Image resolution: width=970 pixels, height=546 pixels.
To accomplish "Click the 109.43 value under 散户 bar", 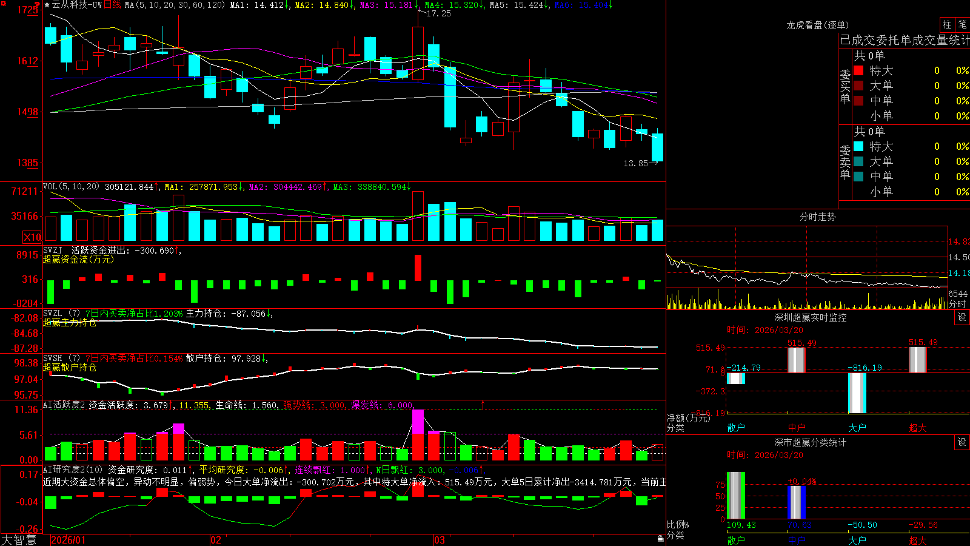I will [x=741, y=525].
